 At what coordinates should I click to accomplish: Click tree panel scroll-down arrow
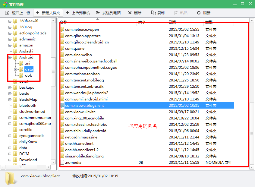(x=53, y=162)
